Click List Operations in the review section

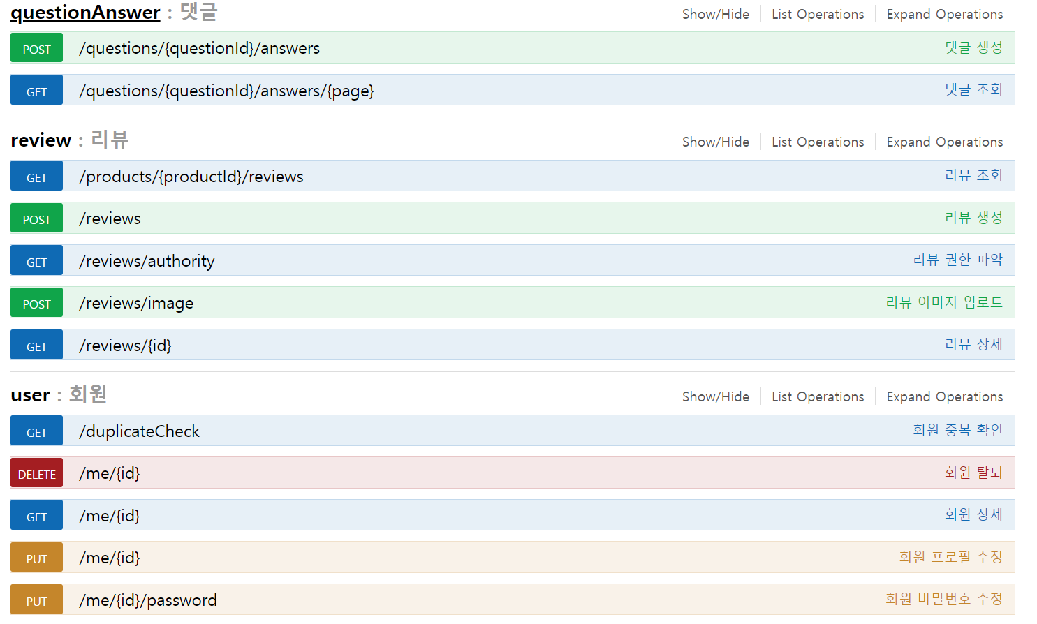[x=818, y=141]
